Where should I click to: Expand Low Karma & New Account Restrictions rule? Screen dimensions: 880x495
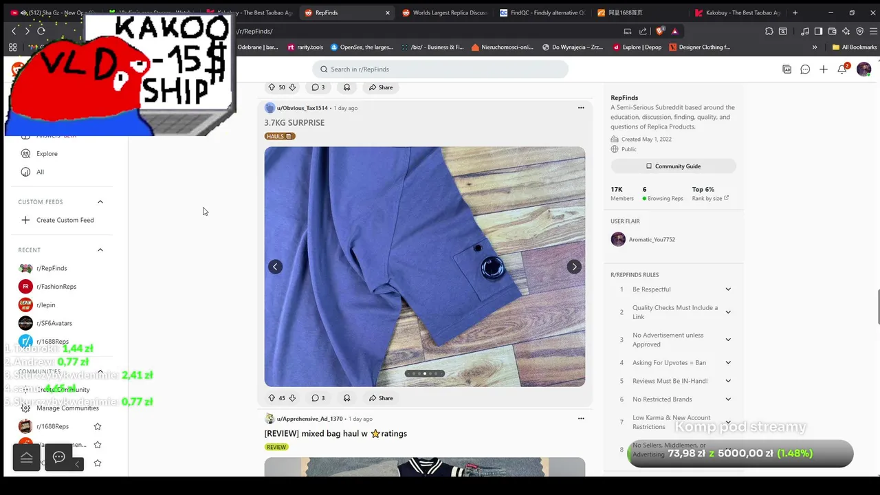[x=728, y=422]
